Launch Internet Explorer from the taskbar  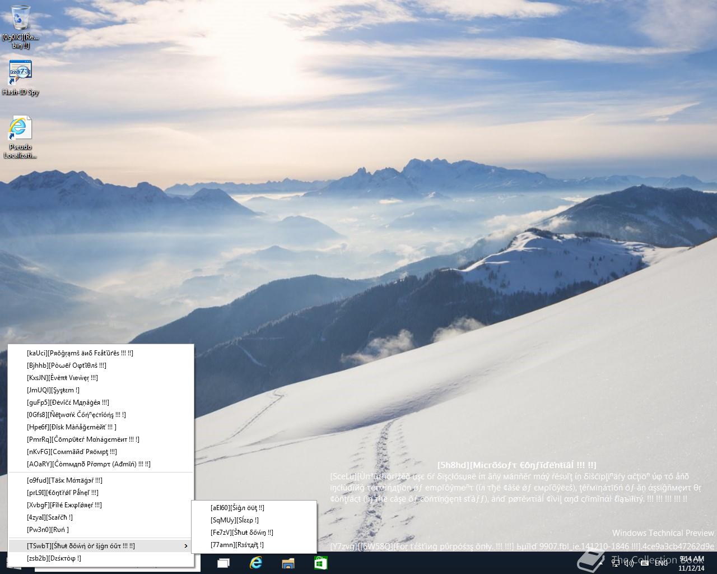tap(256, 563)
